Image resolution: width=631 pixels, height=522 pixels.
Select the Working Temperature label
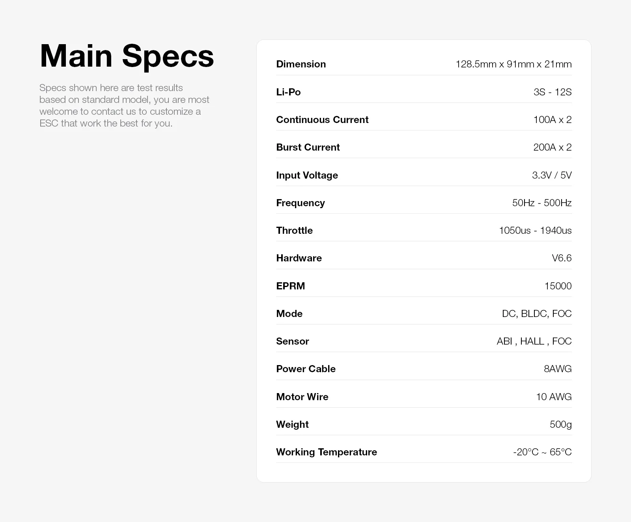(x=327, y=452)
